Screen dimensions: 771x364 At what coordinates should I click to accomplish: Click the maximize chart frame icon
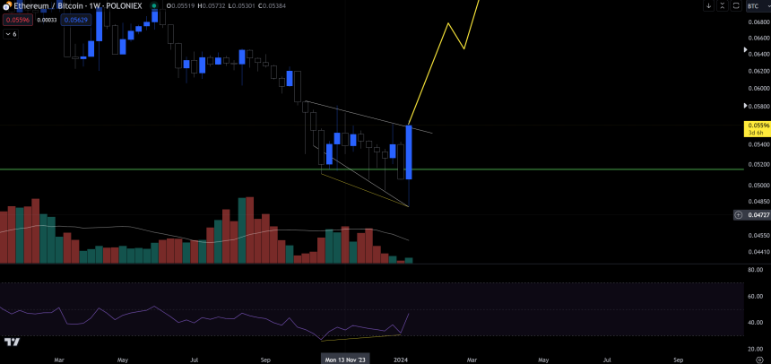tap(735, 5)
